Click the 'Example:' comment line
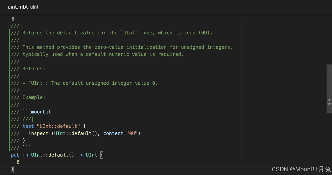332x175 pixels. [x=28, y=97]
